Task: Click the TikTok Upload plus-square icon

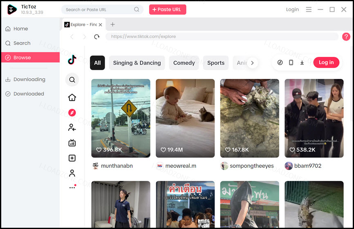Action: click(x=72, y=158)
